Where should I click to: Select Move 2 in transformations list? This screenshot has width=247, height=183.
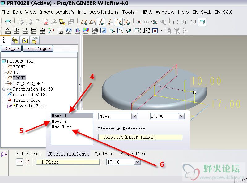point(72,121)
